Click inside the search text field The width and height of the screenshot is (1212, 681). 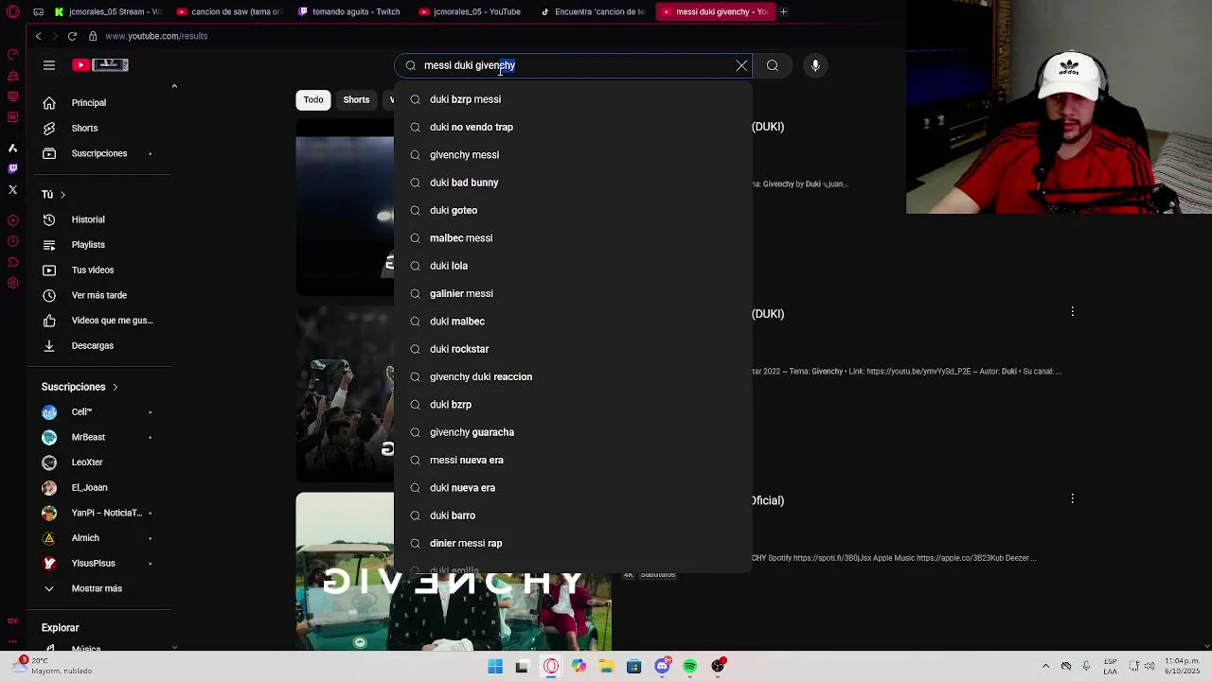pos(574,65)
